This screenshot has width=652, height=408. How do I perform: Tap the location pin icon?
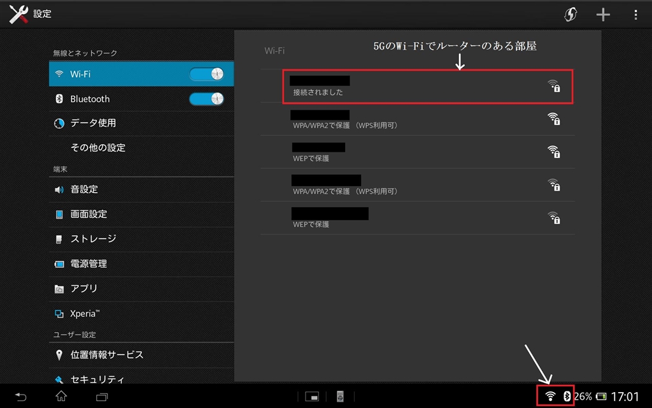click(x=59, y=354)
